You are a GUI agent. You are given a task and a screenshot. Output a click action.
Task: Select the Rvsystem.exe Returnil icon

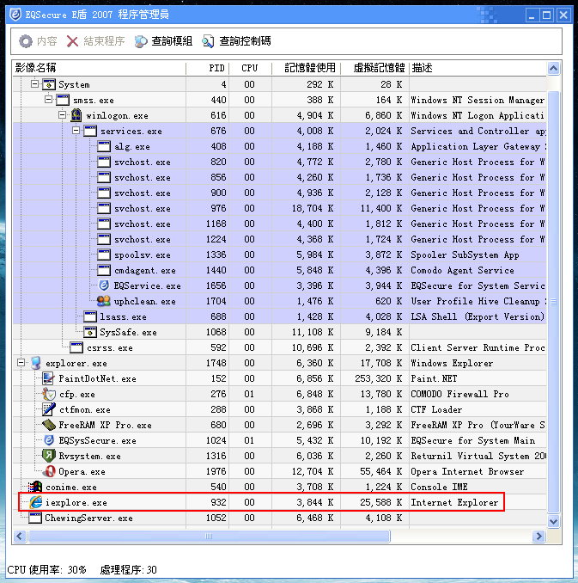tap(49, 456)
